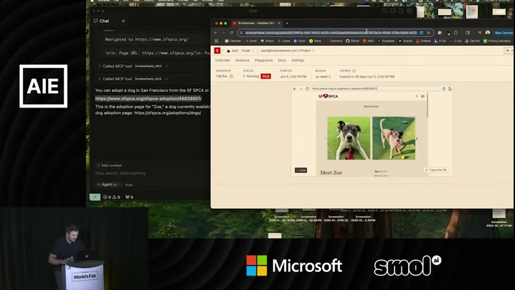
Task: Click the left dog photo of Zoe
Action: (349, 138)
